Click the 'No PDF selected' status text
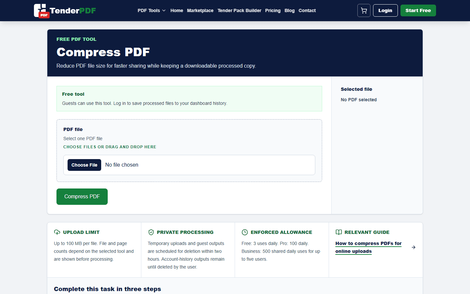 [359, 100]
